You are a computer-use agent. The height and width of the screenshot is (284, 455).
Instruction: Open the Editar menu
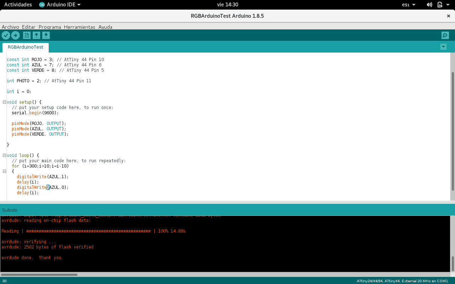click(x=29, y=27)
